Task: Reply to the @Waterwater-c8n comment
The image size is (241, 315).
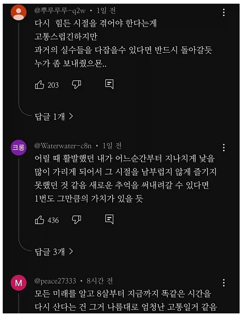Action: (109, 220)
